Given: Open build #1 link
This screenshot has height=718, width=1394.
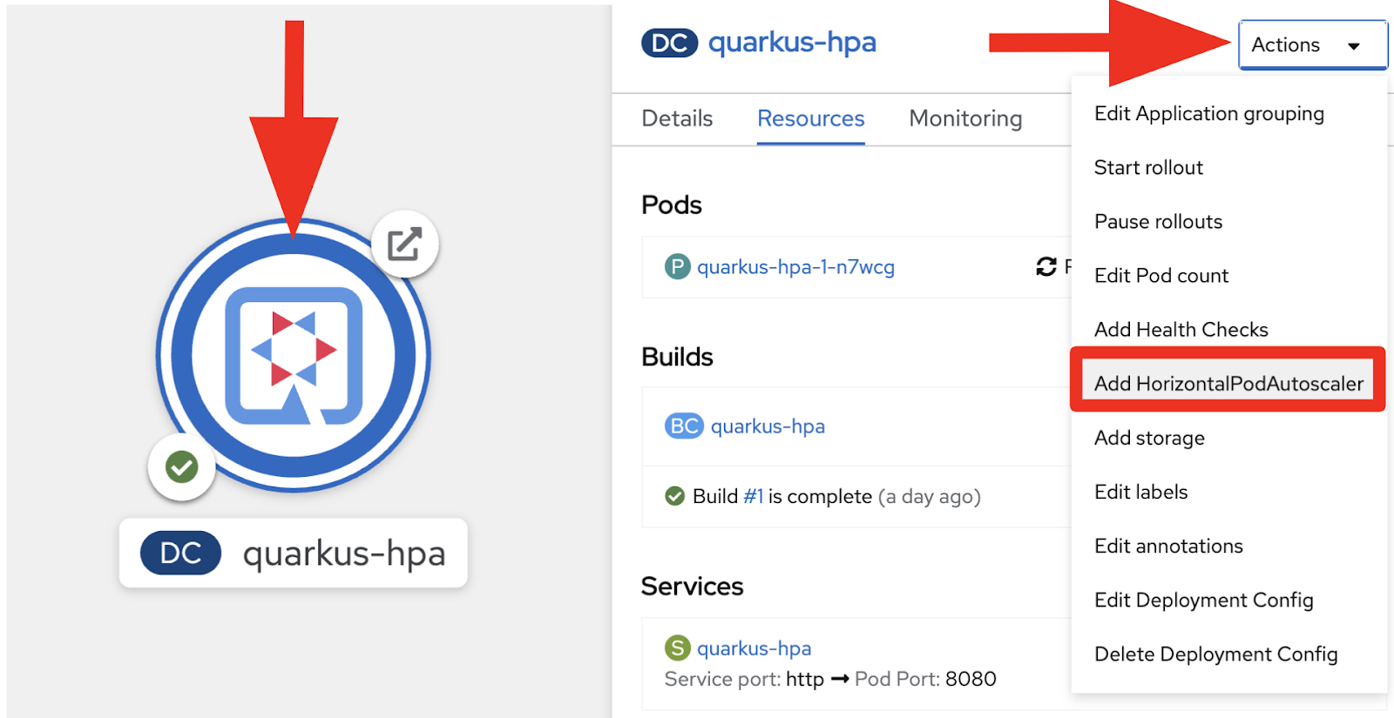Looking at the screenshot, I should click(753, 497).
